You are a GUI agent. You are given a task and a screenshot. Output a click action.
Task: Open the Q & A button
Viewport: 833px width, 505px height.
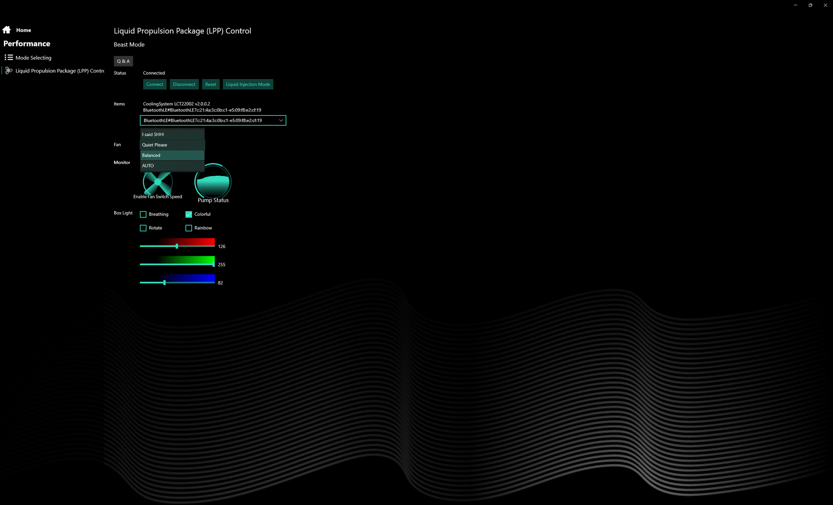click(123, 61)
